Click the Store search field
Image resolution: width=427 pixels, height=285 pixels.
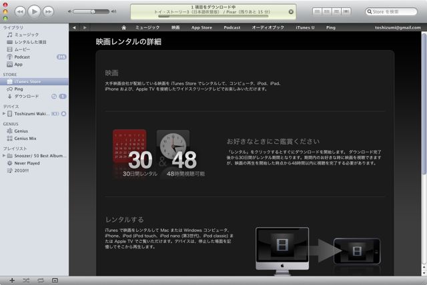(391, 12)
